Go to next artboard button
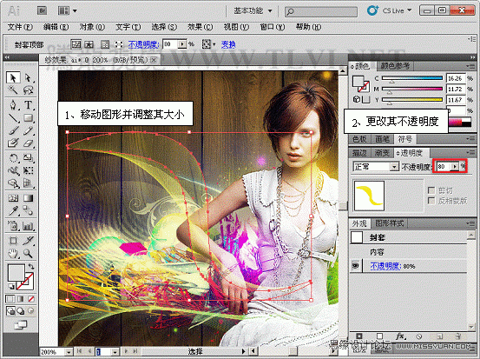Image resolution: width=480 pixels, height=359 pixels. pos(126,351)
